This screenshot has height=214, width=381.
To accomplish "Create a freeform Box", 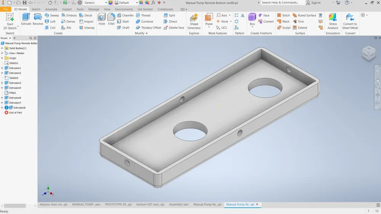I will (x=252, y=19).
